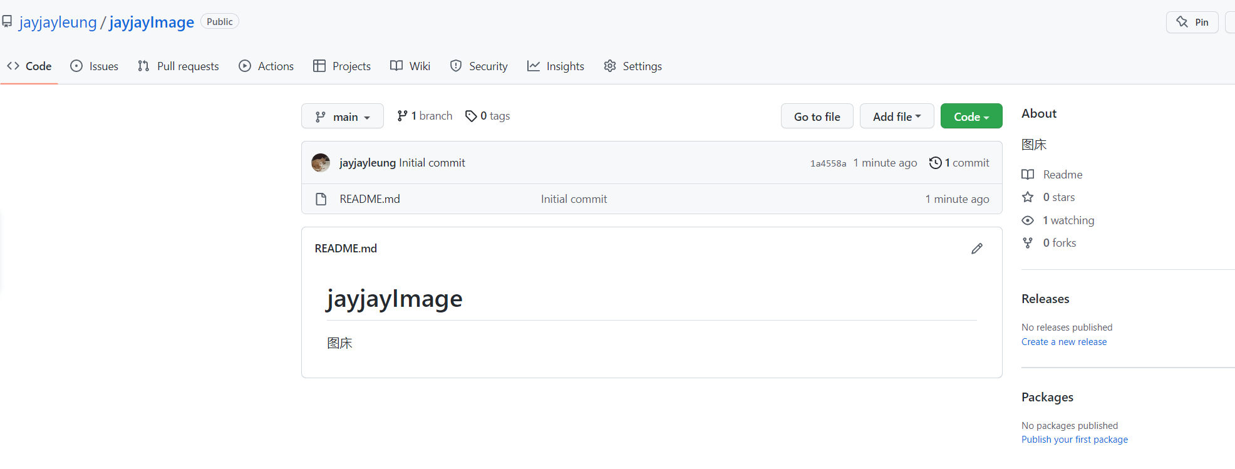Image resolution: width=1235 pixels, height=469 pixels.
Task: Click the book icon next to Readme
Action: tap(1028, 175)
